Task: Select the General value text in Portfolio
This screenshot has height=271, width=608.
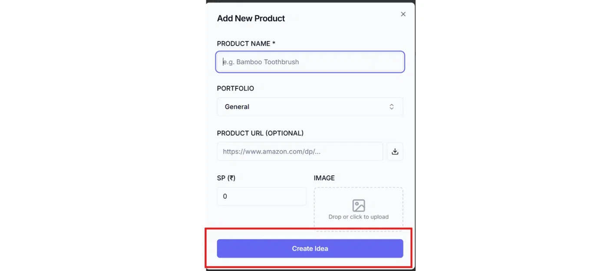Action: 237,106
